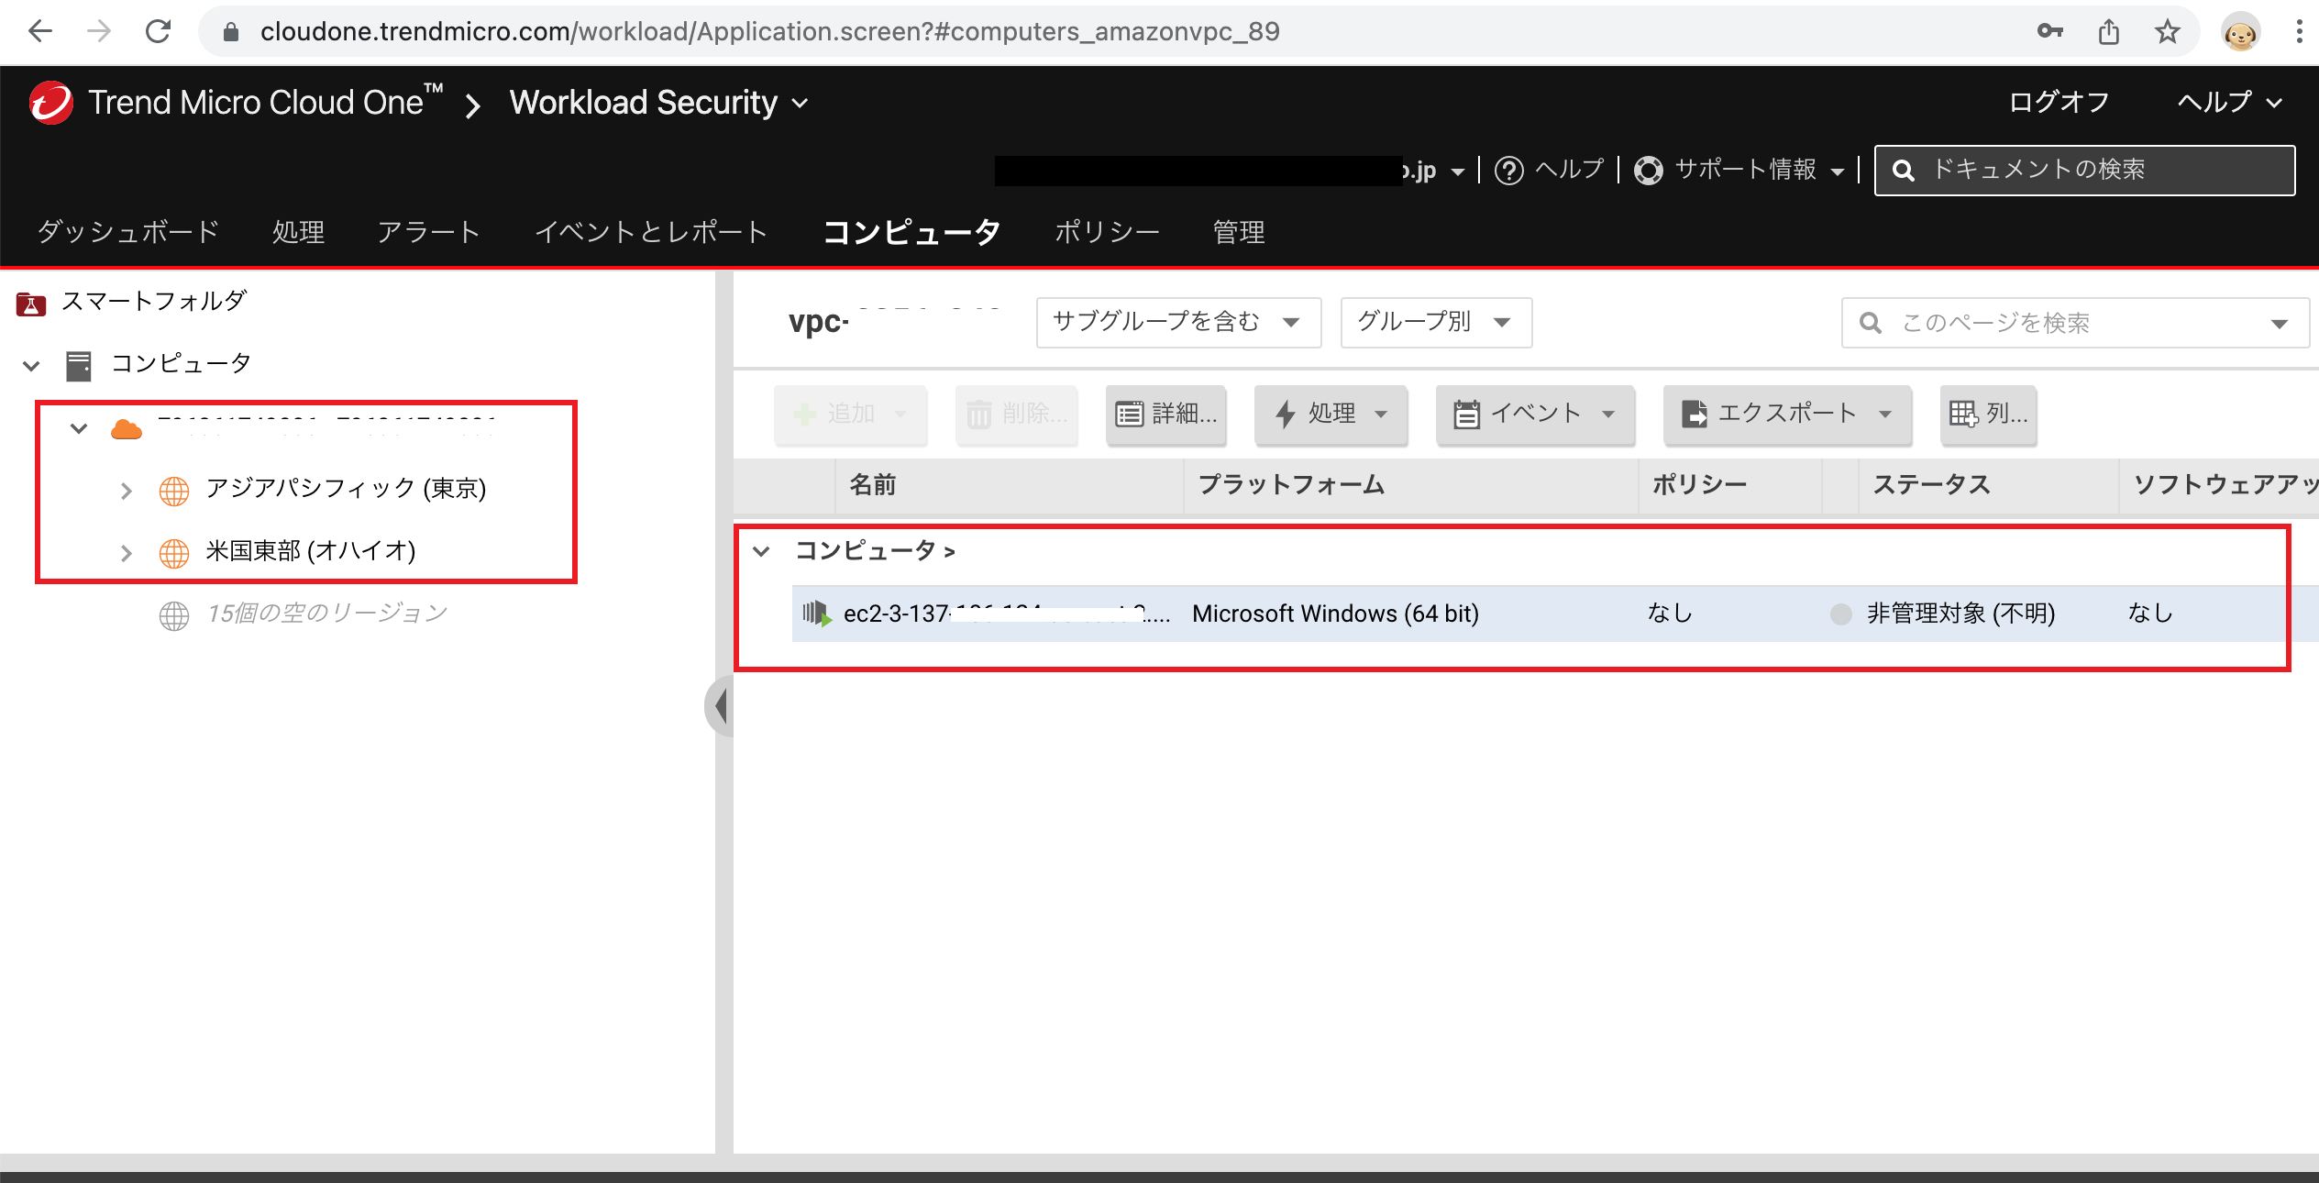Click the support info lifebuoy icon
2319x1183 pixels.
pyautogui.click(x=1648, y=171)
